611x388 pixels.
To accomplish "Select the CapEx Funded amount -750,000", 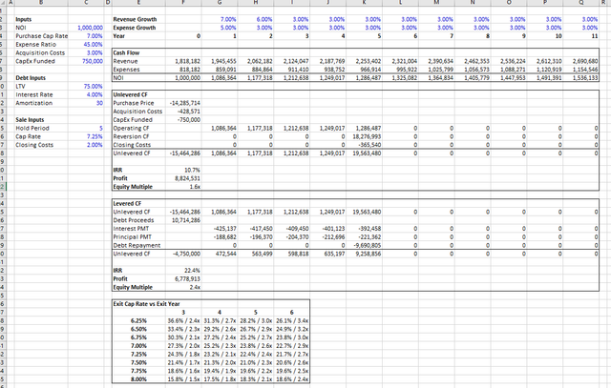I will pyautogui.click(x=189, y=120).
